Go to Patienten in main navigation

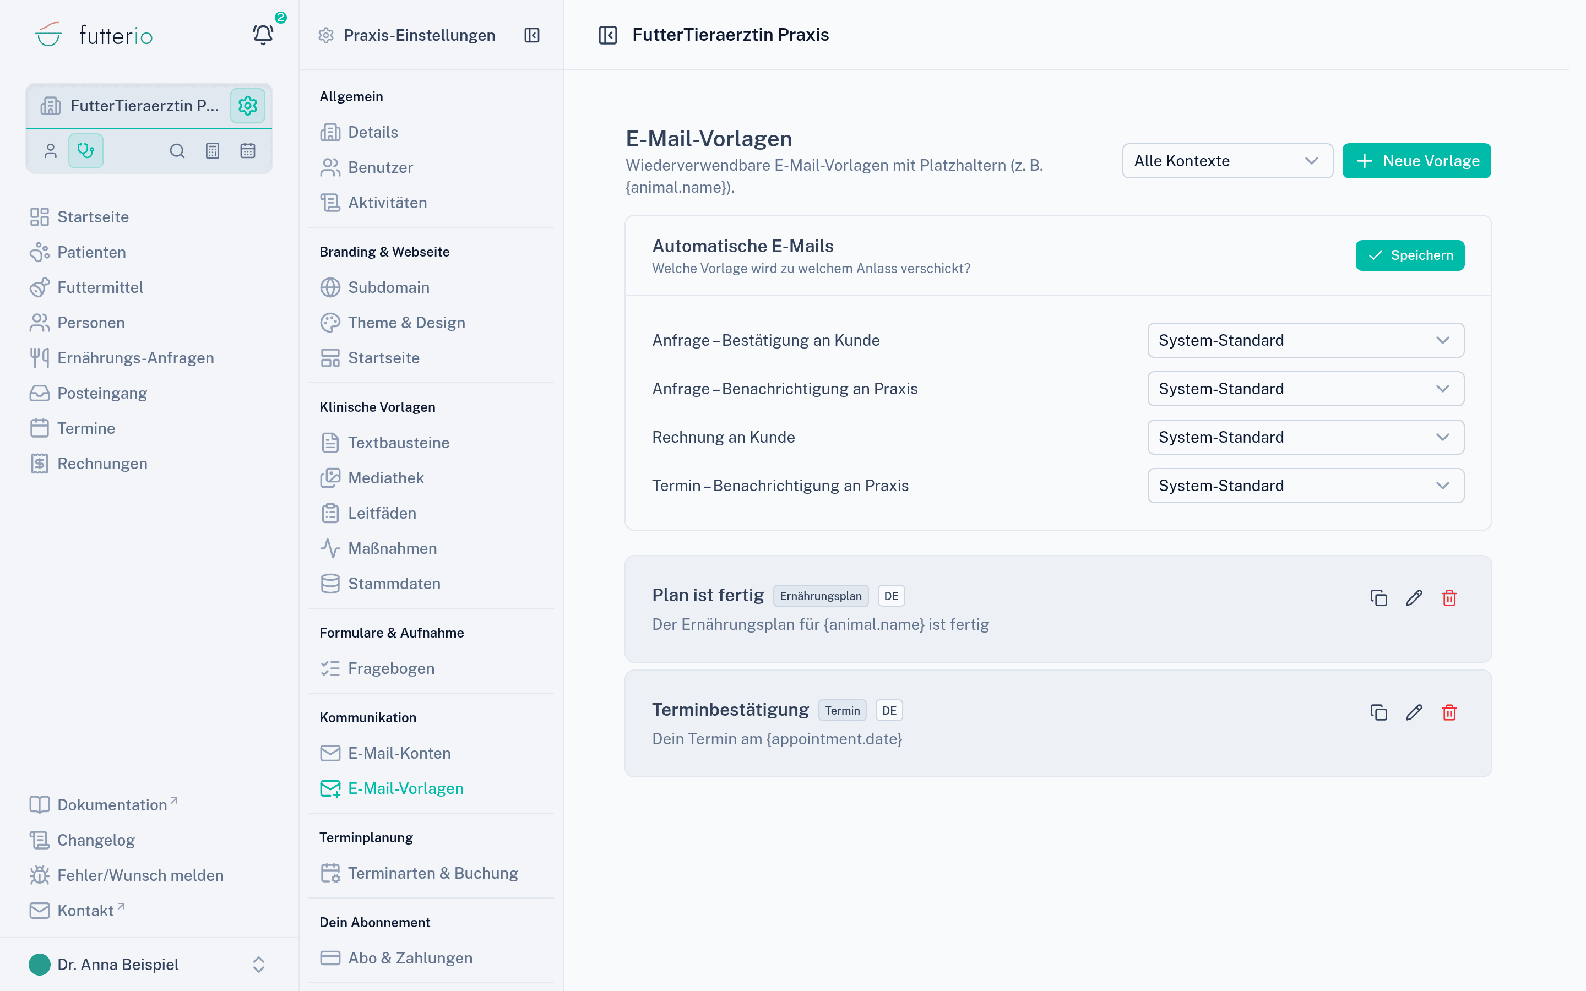(x=77, y=252)
